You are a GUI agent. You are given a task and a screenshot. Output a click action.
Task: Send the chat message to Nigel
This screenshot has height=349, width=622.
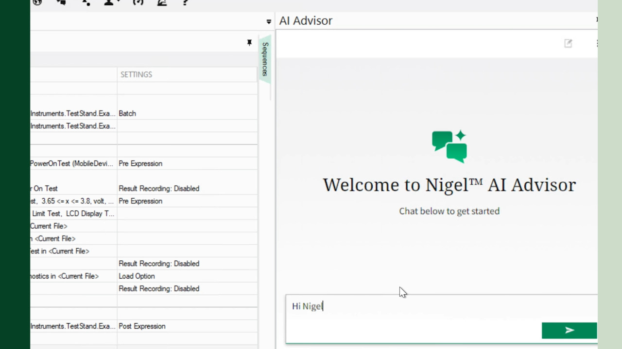coord(569,330)
